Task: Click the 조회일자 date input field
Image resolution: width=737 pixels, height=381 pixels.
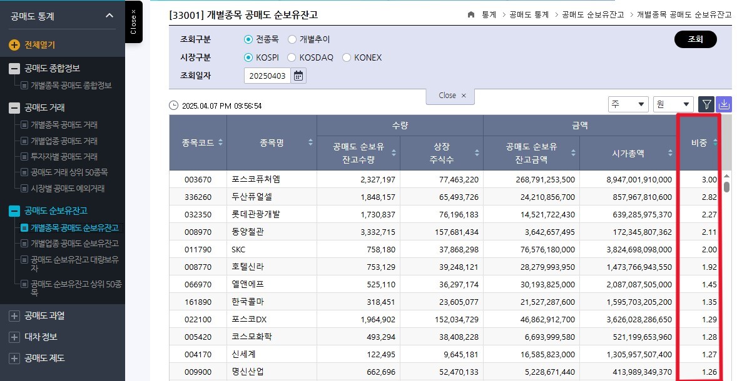Action: click(x=267, y=76)
